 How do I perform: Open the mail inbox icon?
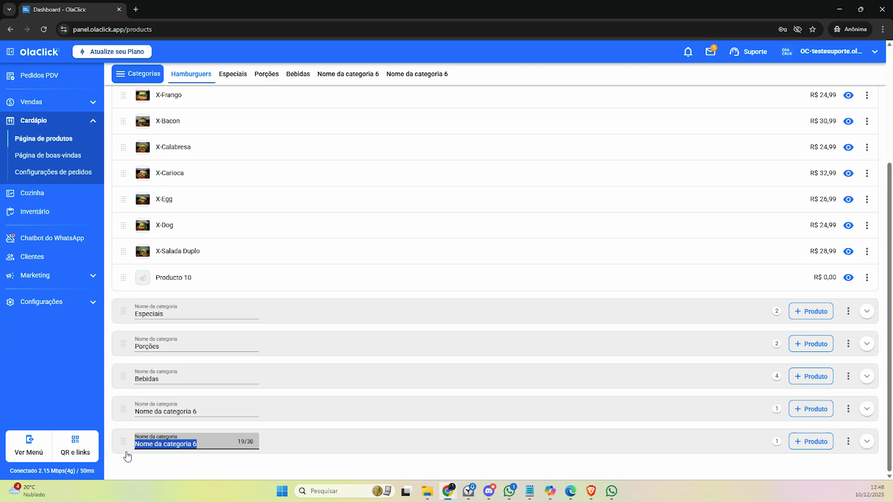710,52
